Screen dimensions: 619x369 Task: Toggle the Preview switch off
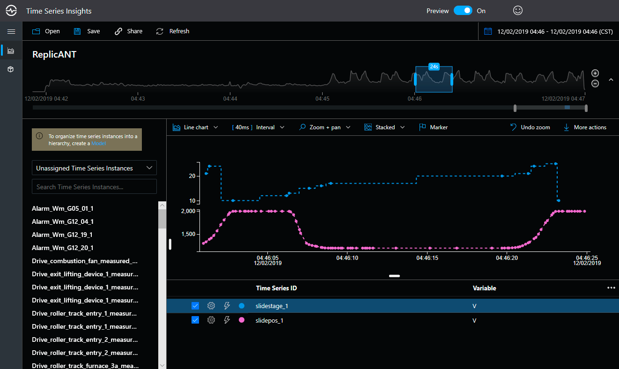click(463, 10)
